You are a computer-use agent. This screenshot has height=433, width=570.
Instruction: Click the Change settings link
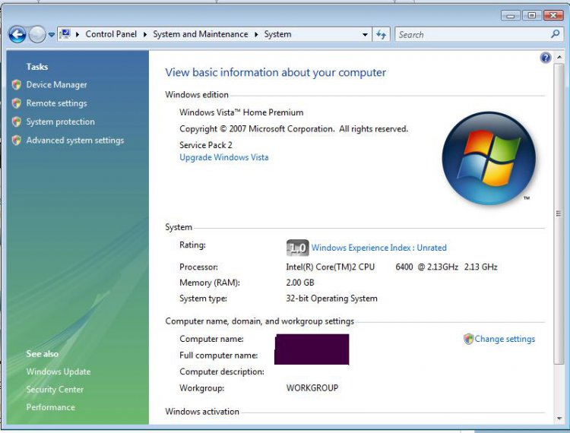[x=505, y=339]
